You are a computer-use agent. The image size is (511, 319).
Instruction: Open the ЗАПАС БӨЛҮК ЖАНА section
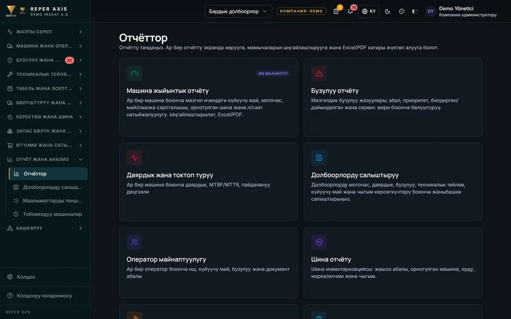click(x=45, y=131)
